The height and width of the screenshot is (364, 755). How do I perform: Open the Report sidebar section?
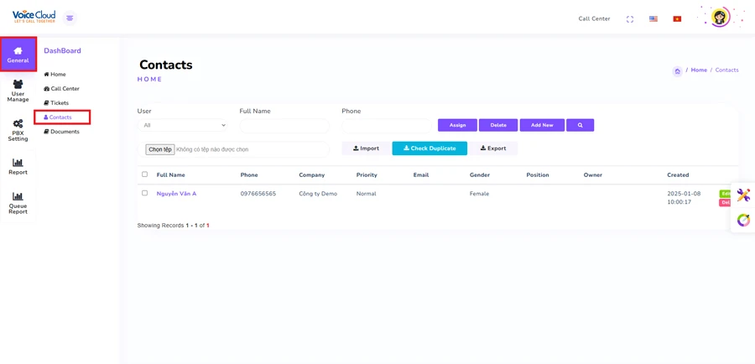[x=18, y=166]
